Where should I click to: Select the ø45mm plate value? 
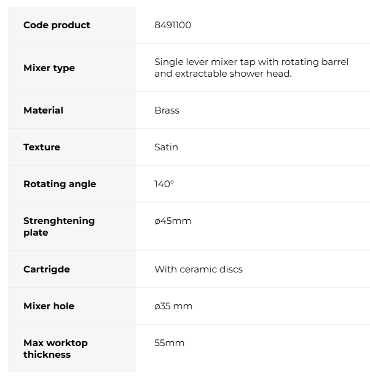point(173,221)
